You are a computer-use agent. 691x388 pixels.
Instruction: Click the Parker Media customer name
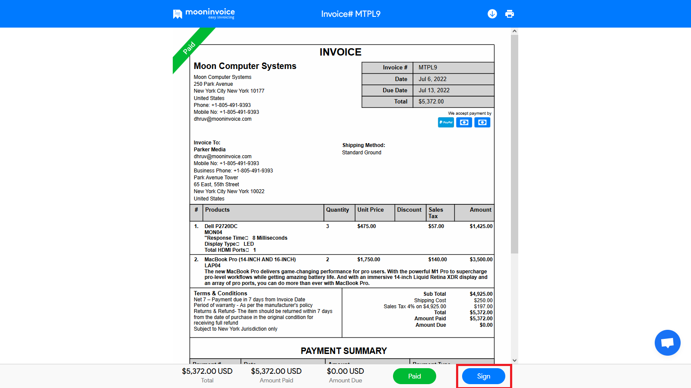point(209,150)
